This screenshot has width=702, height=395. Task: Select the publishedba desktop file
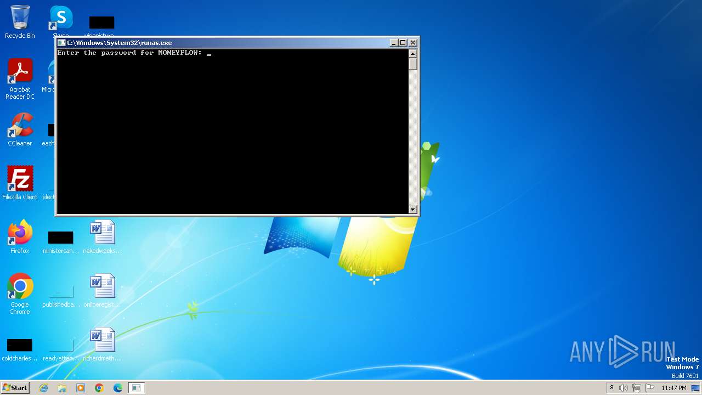(x=60, y=296)
